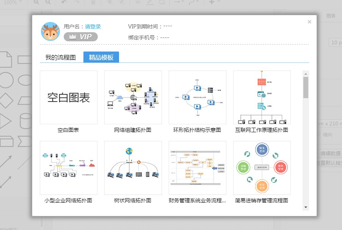The width and height of the screenshot is (342, 230).
Task: Open the 小型企业网络拓扑图 template thumbnail
Action: click(x=69, y=167)
